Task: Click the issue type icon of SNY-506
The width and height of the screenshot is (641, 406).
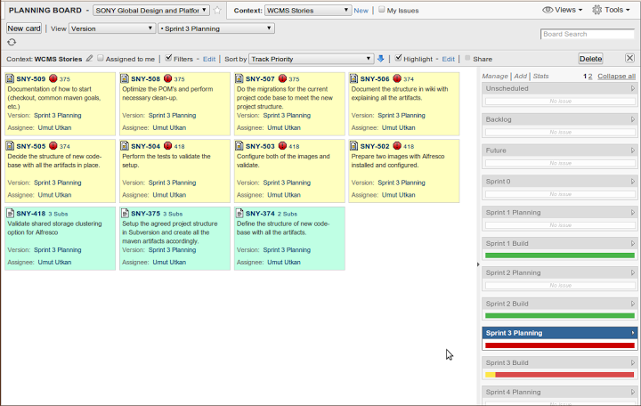Action: (x=354, y=78)
